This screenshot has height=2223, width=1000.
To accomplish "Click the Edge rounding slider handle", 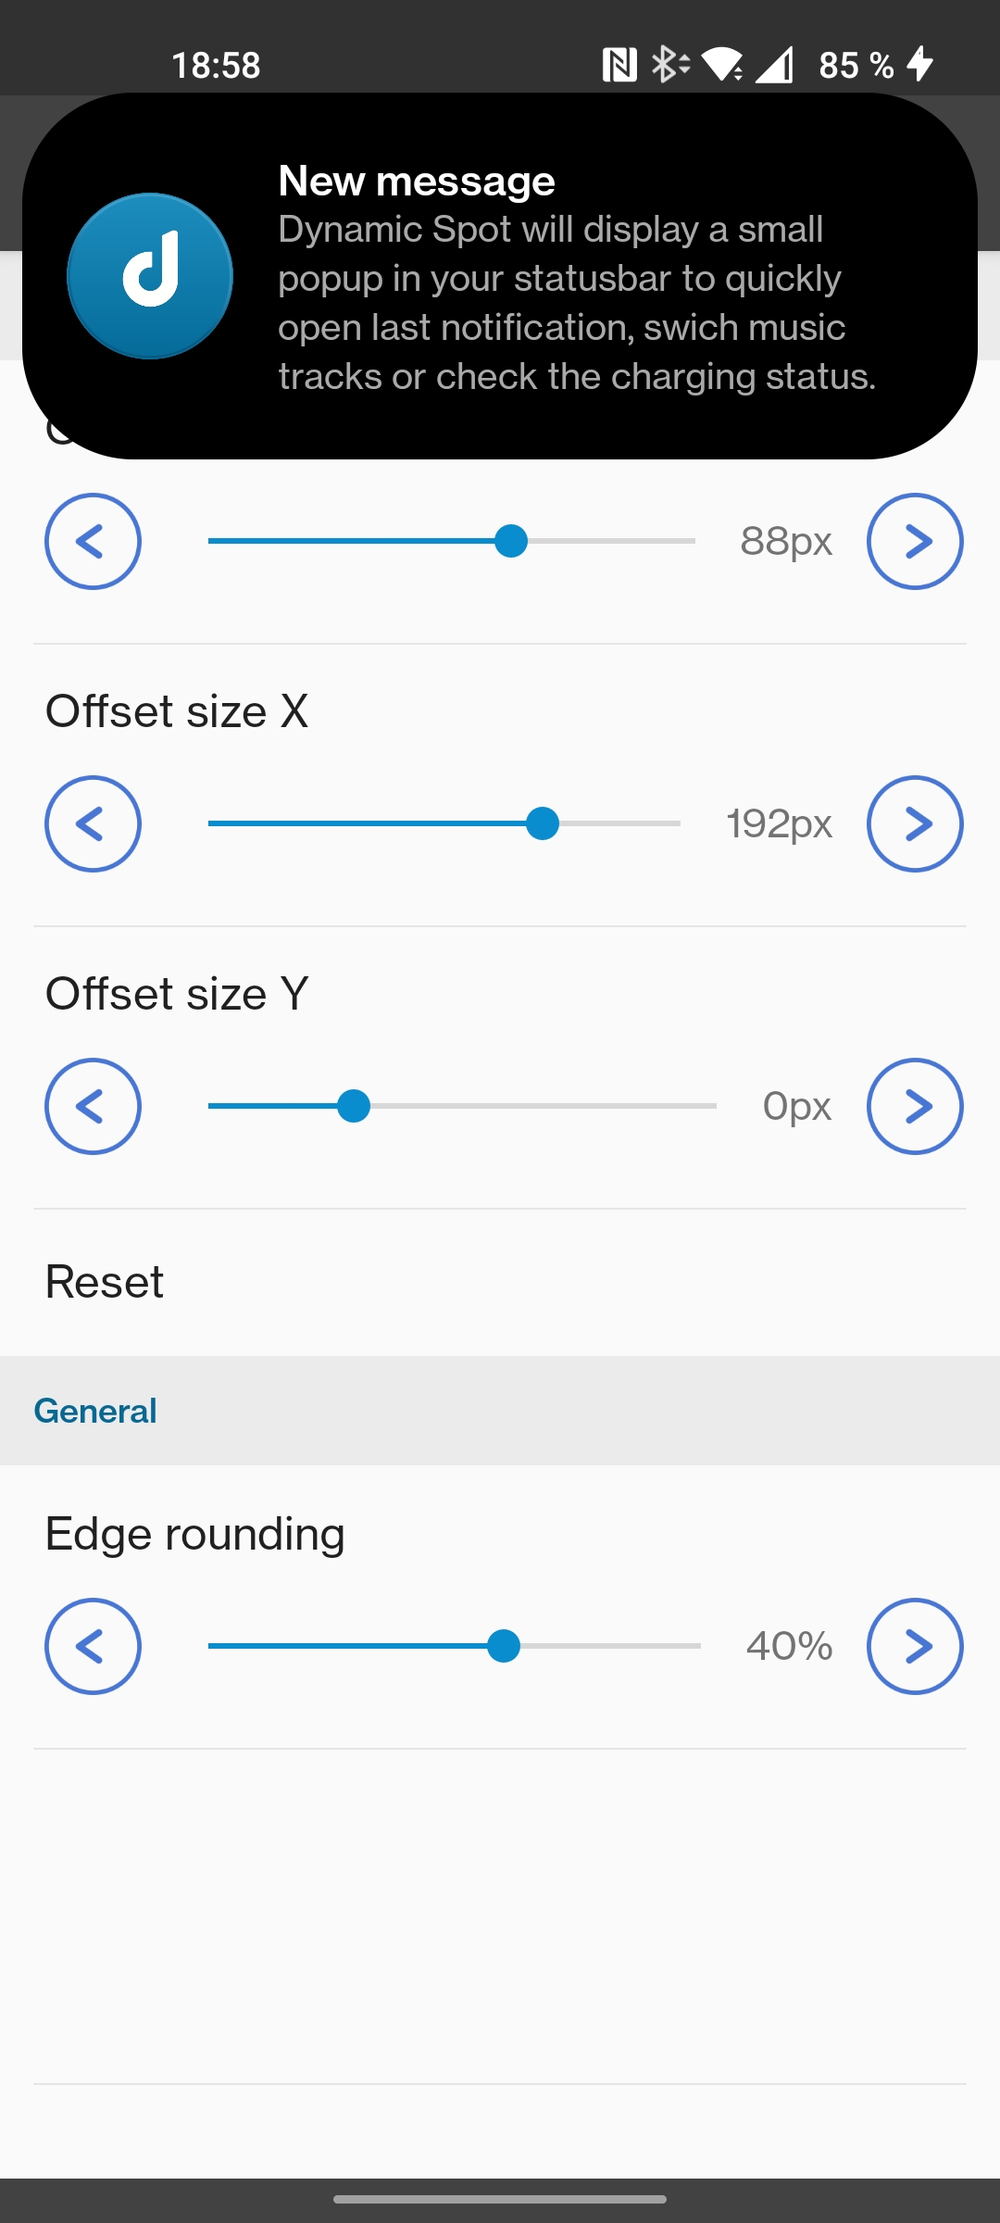I will [x=504, y=1646].
